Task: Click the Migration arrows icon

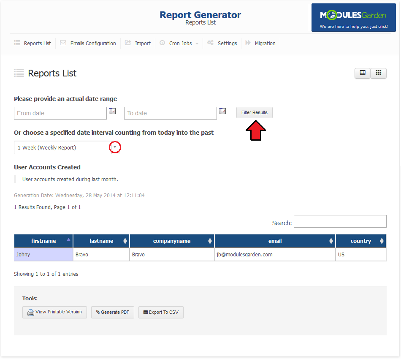Action: click(248, 43)
